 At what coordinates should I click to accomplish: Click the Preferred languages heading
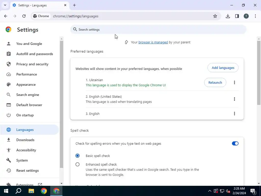87,51
